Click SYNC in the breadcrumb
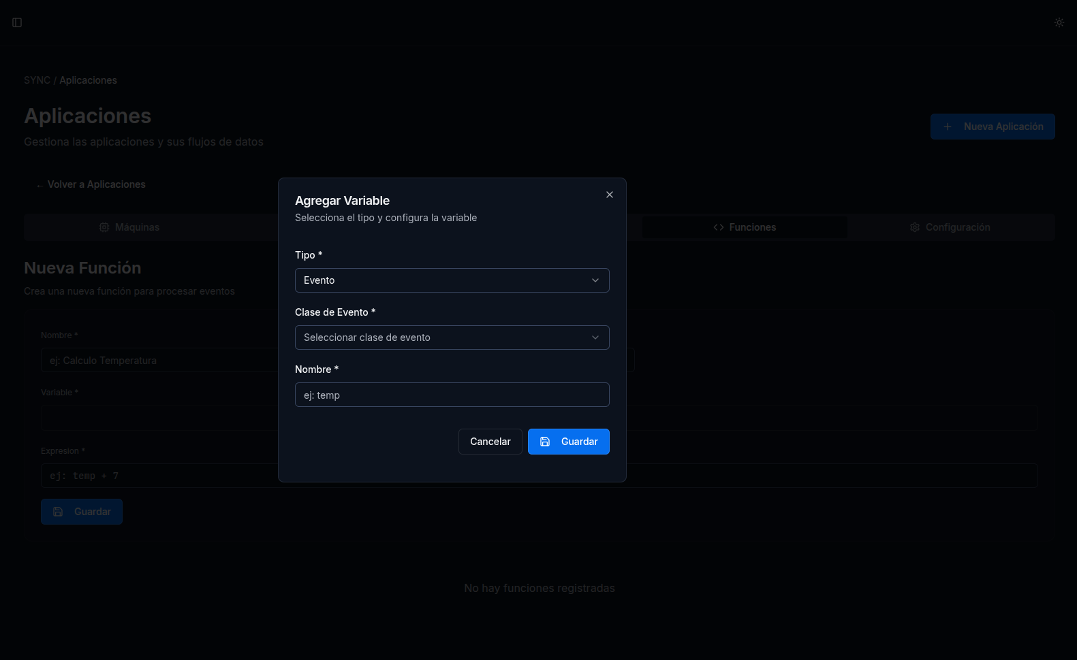Screen dimensions: 1077x660 [x=37, y=80]
